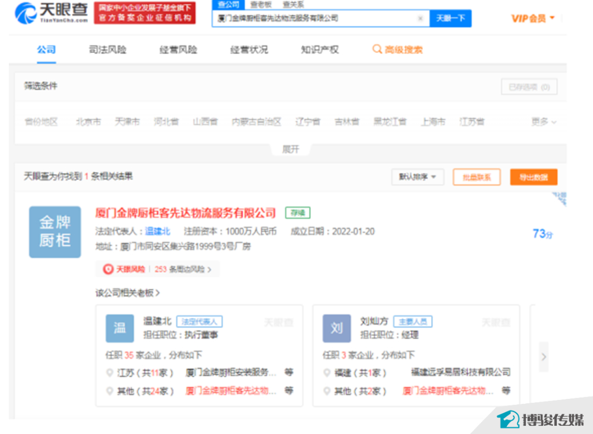
Task: Click the 注册资本：1000万人民币 text
Action: (x=230, y=232)
